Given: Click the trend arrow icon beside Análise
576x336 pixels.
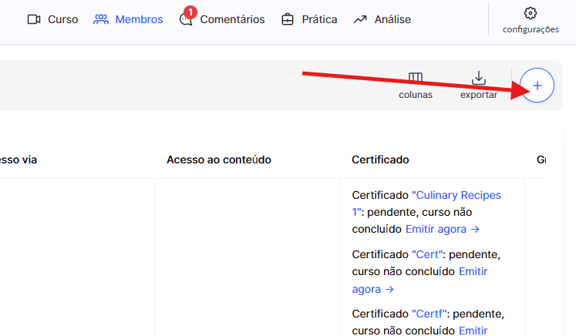Looking at the screenshot, I should (360, 19).
